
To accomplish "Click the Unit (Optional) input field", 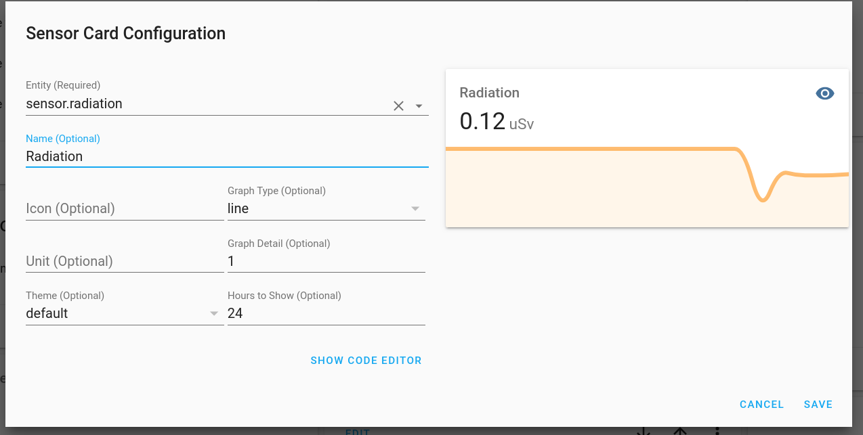I will (x=124, y=261).
